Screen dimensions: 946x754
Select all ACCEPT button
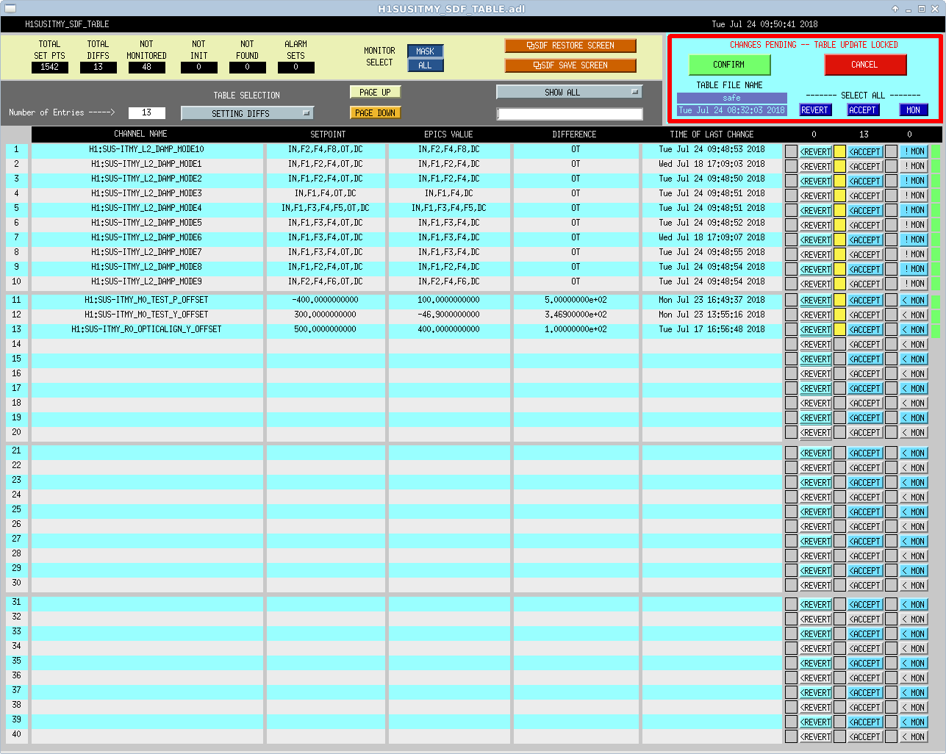click(862, 109)
